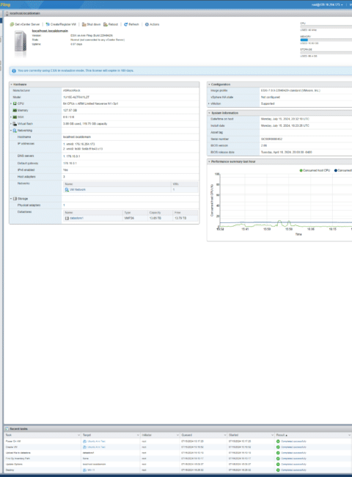
Task: Select the Upload file to datastore task
Action: point(18,453)
